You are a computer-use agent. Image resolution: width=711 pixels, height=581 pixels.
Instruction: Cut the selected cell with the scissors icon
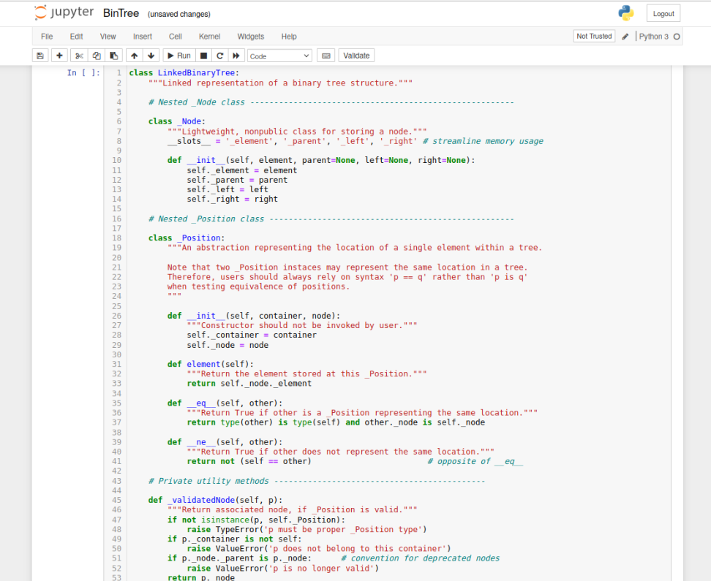pyautogui.click(x=78, y=56)
